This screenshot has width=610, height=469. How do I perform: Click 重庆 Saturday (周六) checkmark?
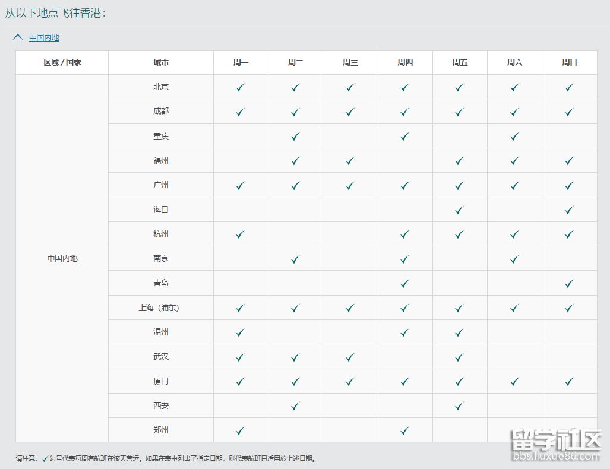pyautogui.click(x=514, y=137)
